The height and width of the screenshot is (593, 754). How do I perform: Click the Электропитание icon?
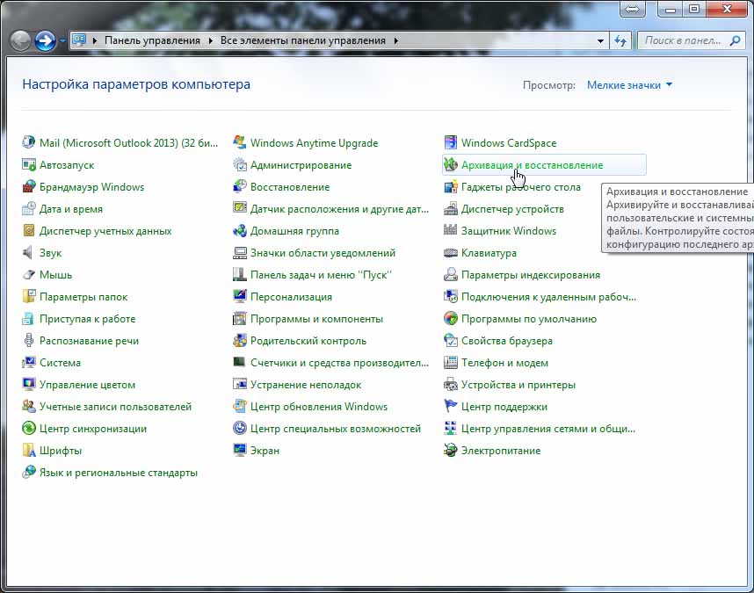451,451
